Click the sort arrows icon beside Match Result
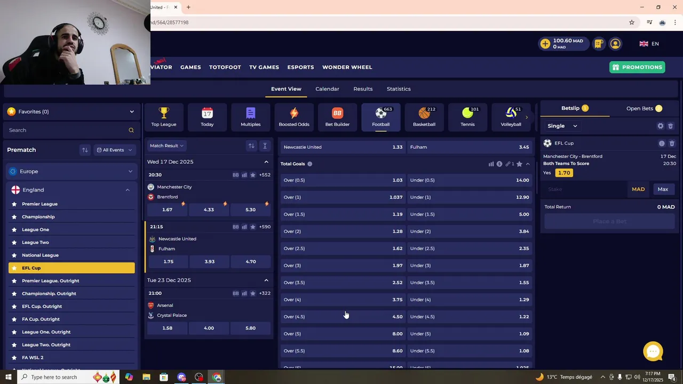Image resolution: width=683 pixels, height=384 pixels. click(x=251, y=146)
